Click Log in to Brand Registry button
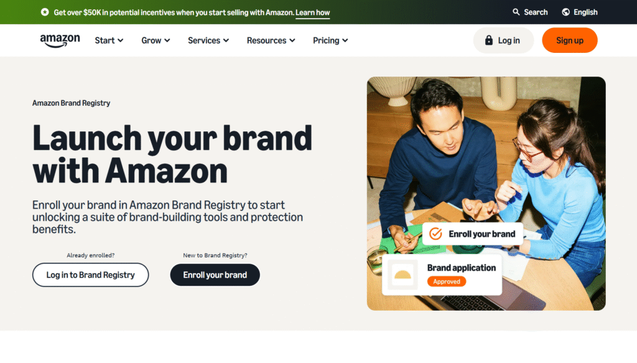Image resolution: width=637 pixels, height=363 pixels. (91, 275)
